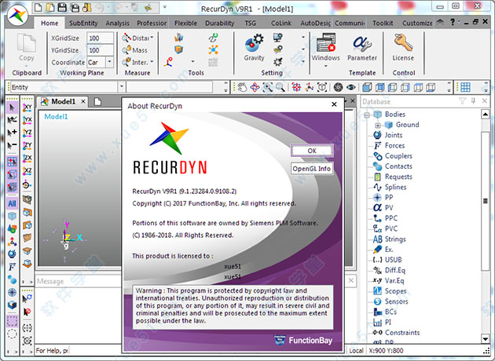Set working plane to ZX
The image size is (495, 361).
point(27,159)
